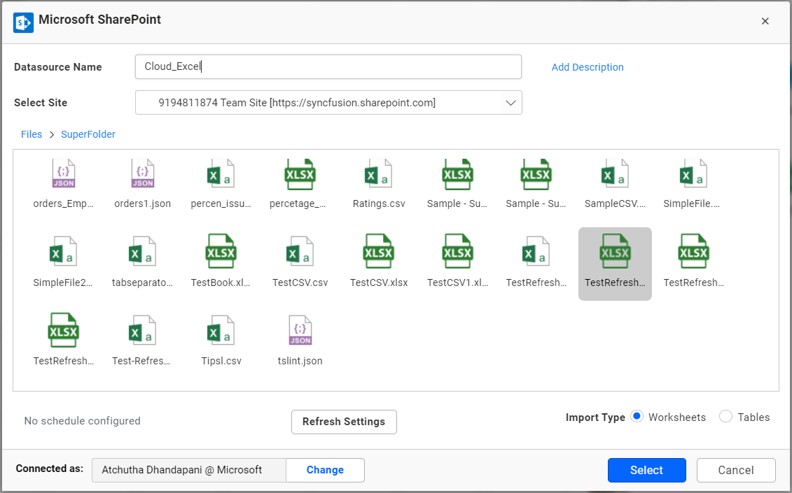The image size is (792, 493).
Task: Open the Ratings.csv file icon
Action: [x=379, y=173]
